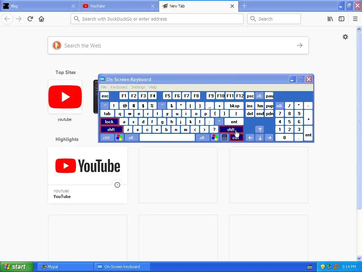Click the up arrow key on keyboard
The height and width of the screenshot is (272, 362).
[260, 130]
